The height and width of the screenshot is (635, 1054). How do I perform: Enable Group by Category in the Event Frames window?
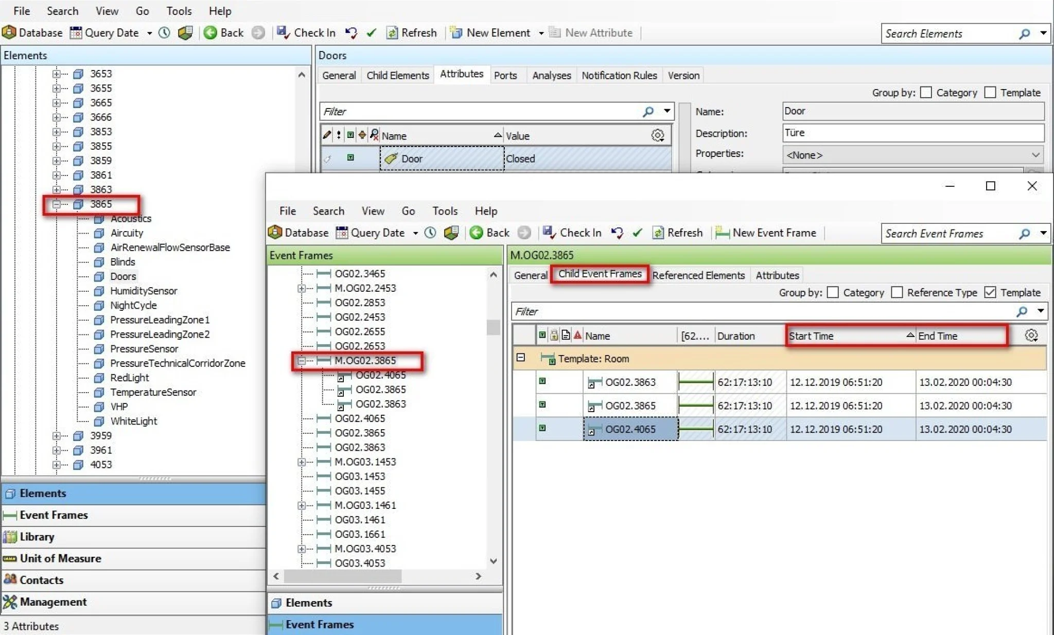click(x=833, y=292)
